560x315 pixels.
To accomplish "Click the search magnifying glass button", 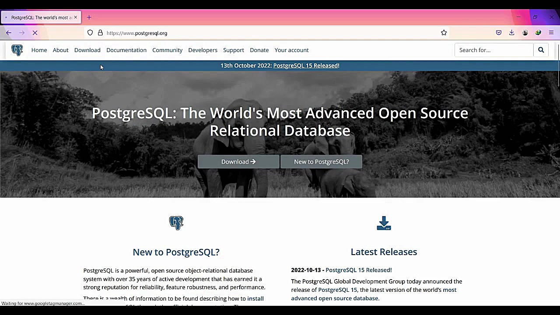I will pos(541,50).
